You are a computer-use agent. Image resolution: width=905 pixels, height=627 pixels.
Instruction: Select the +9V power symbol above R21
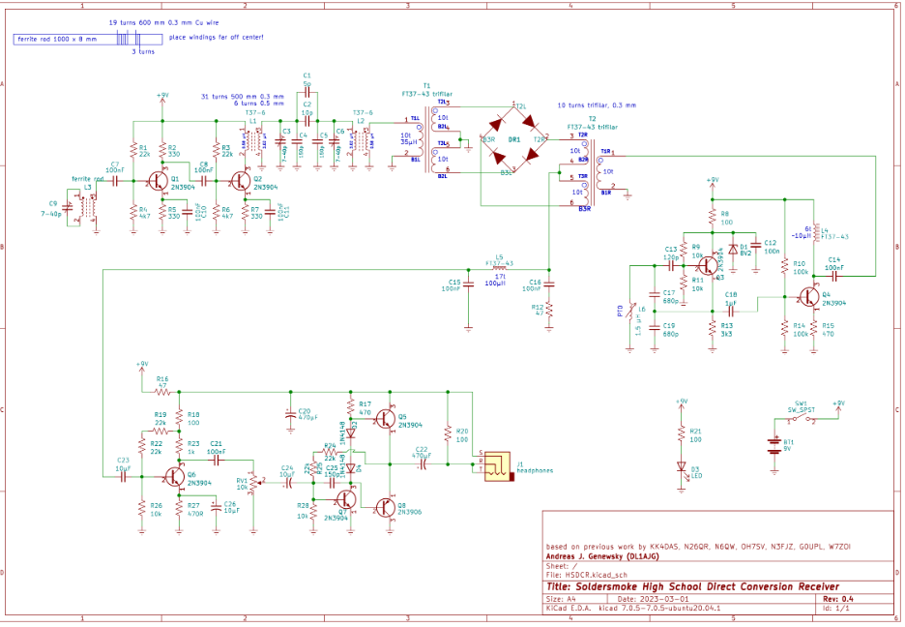[682, 404]
